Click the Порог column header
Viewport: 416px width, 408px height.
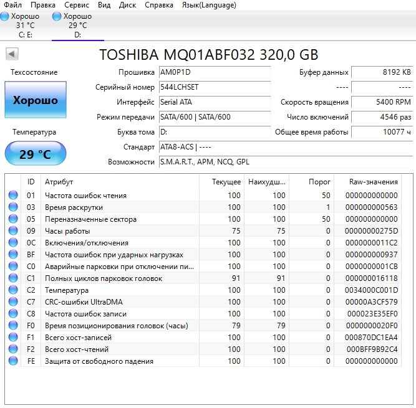click(311, 182)
